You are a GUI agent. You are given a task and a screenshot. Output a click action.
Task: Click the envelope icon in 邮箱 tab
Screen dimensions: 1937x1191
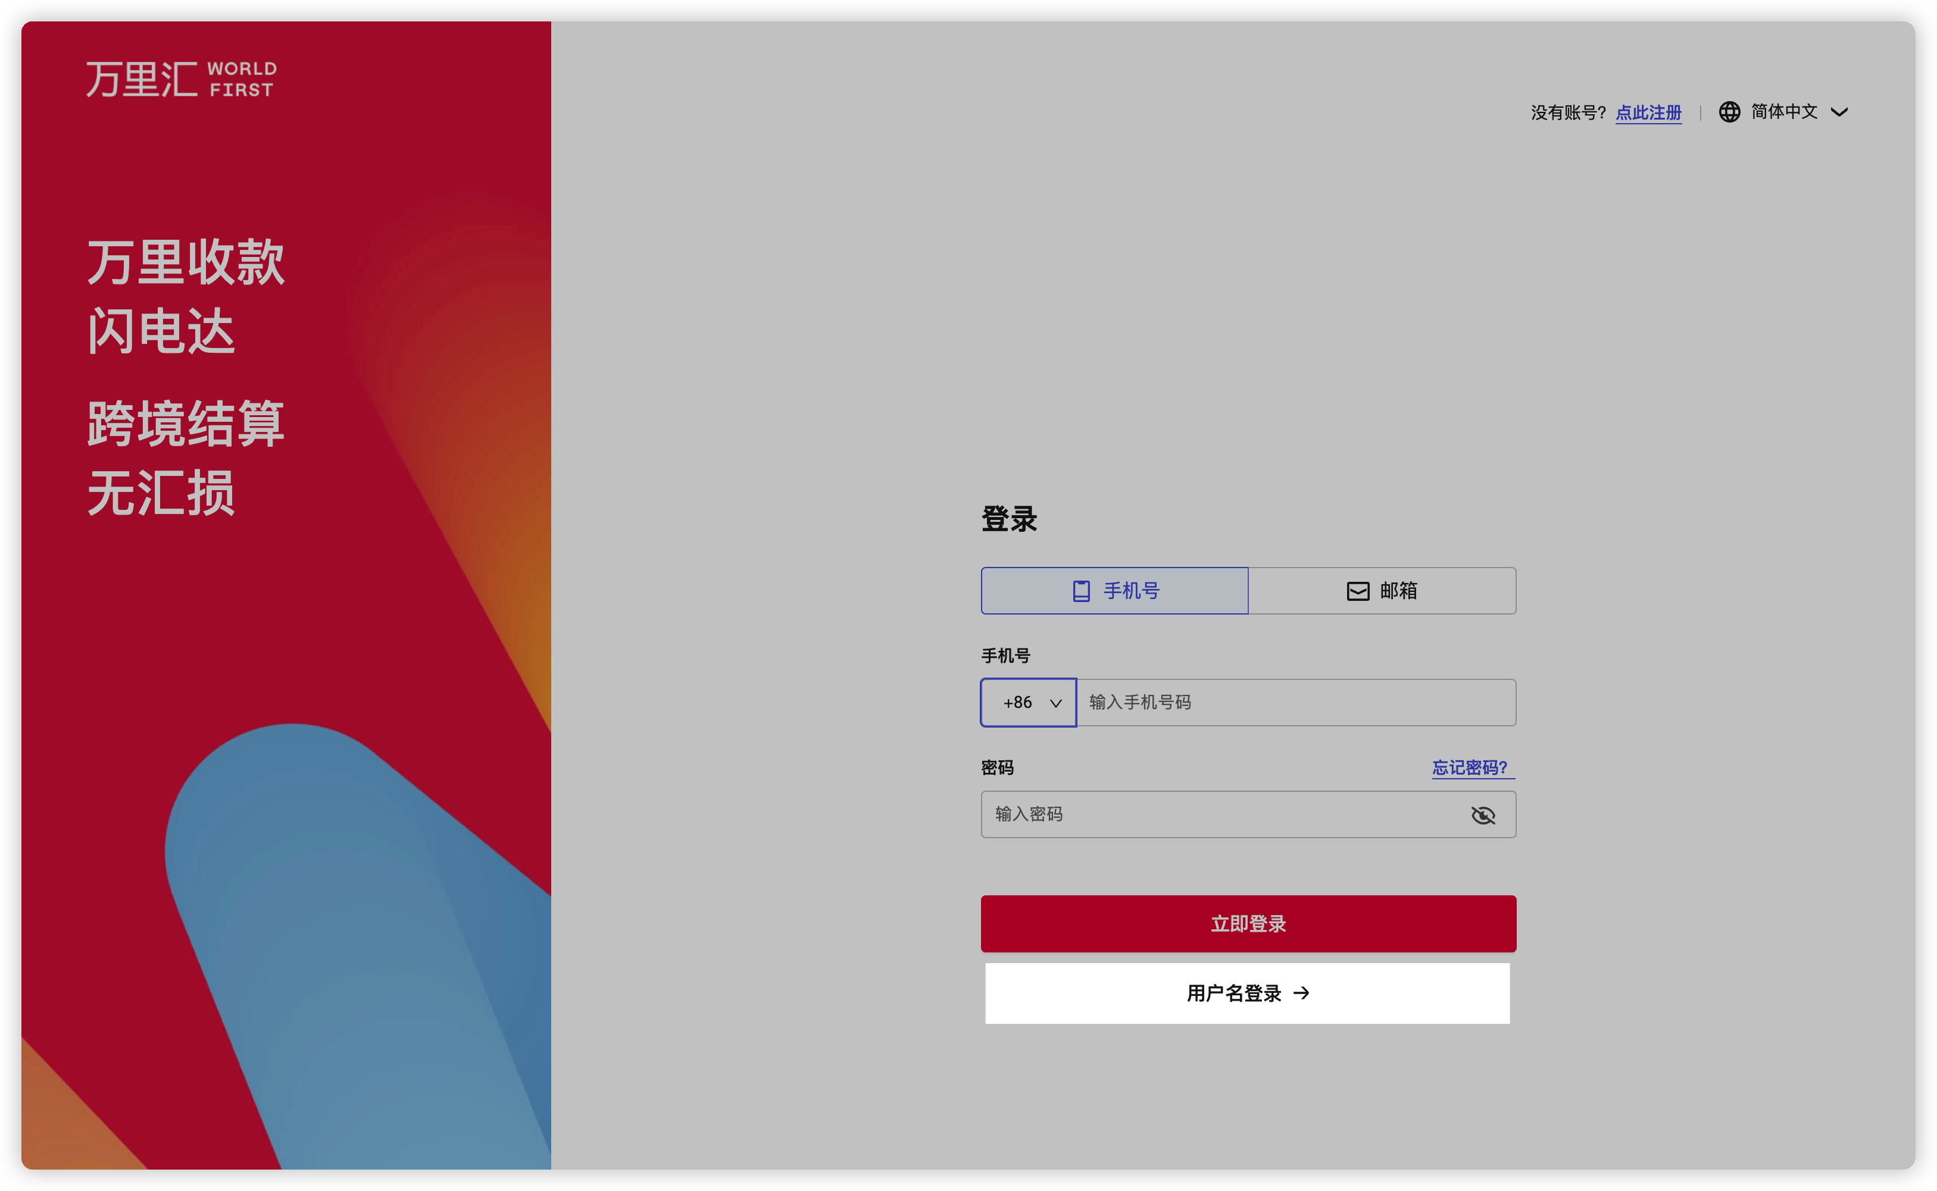click(1358, 591)
